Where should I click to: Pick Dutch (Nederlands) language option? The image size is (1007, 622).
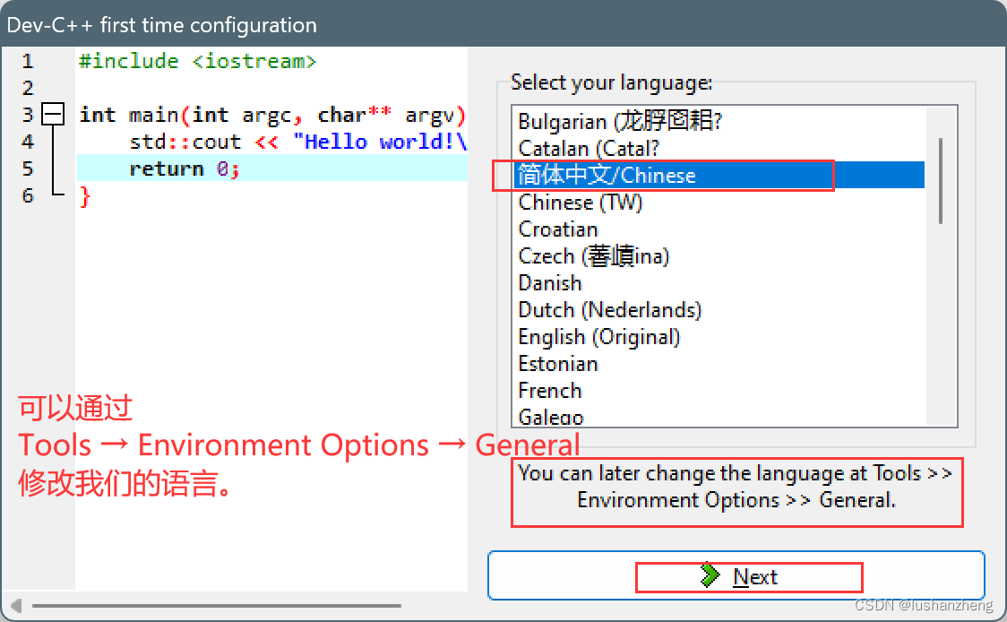coord(720,310)
